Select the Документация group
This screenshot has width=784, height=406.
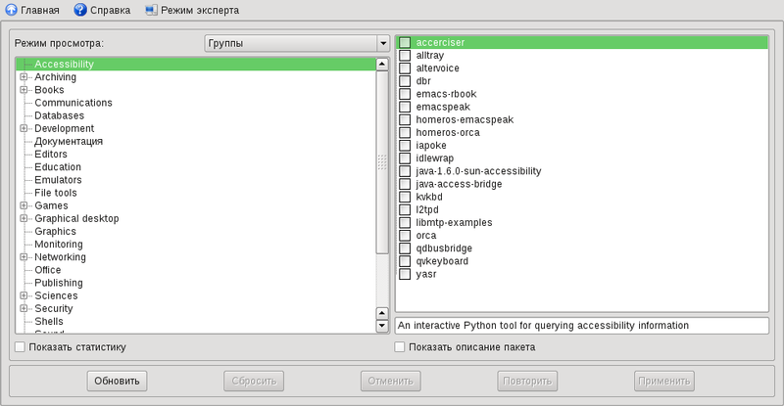(x=69, y=141)
